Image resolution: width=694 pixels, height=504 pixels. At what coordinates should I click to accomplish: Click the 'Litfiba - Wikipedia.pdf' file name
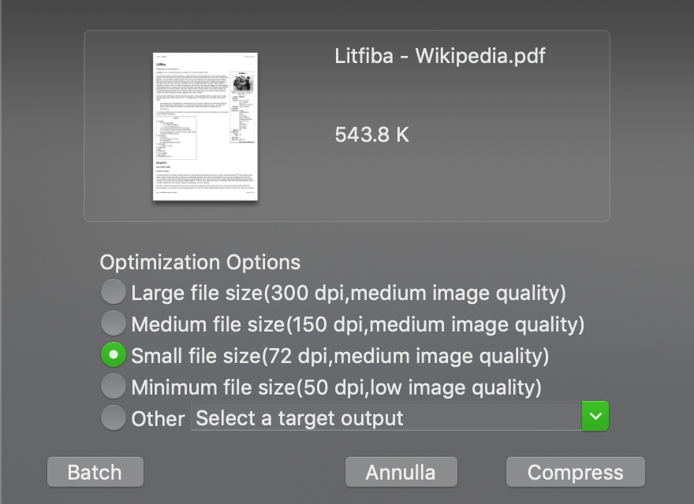pos(440,56)
